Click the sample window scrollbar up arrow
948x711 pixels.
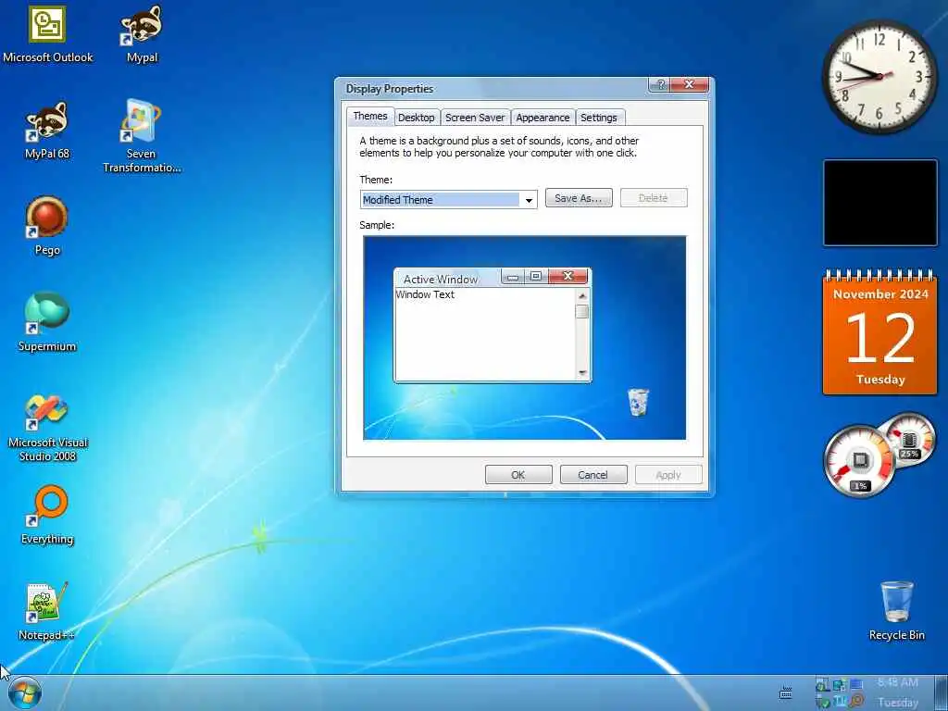pos(582,295)
